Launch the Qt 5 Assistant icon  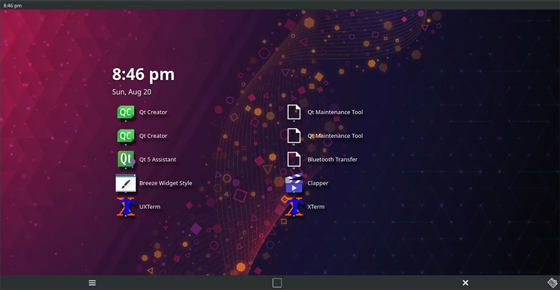[125, 159]
